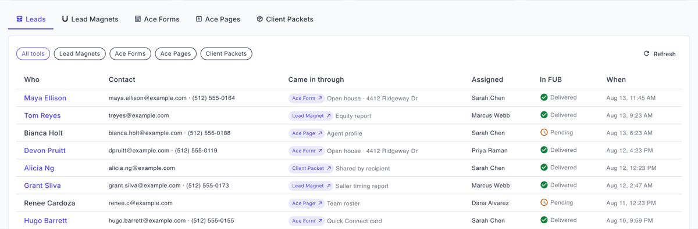Image resolution: width=698 pixels, height=229 pixels.
Task: Open the Lead Magnet badge in Grant Silva's row
Action: click(x=311, y=186)
